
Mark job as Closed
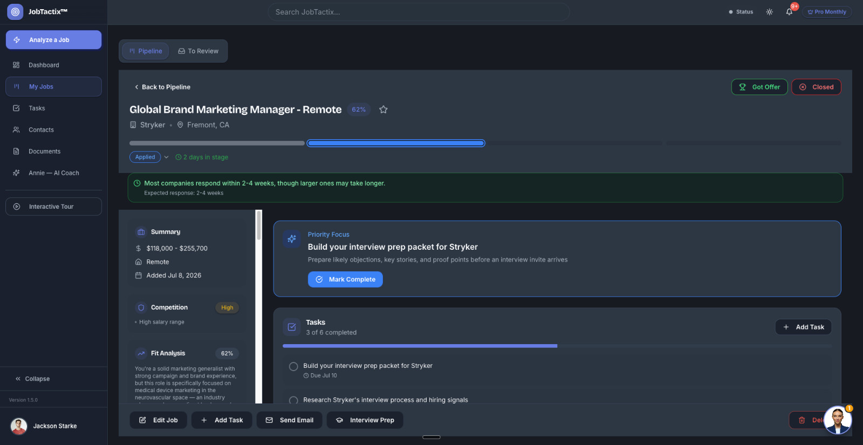[x=816, y=87]
